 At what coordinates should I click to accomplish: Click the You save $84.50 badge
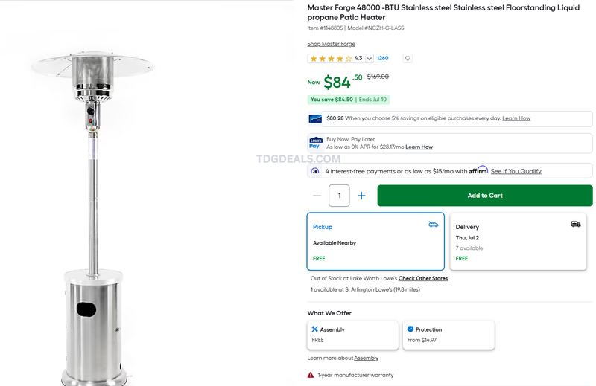pos(348,100)
